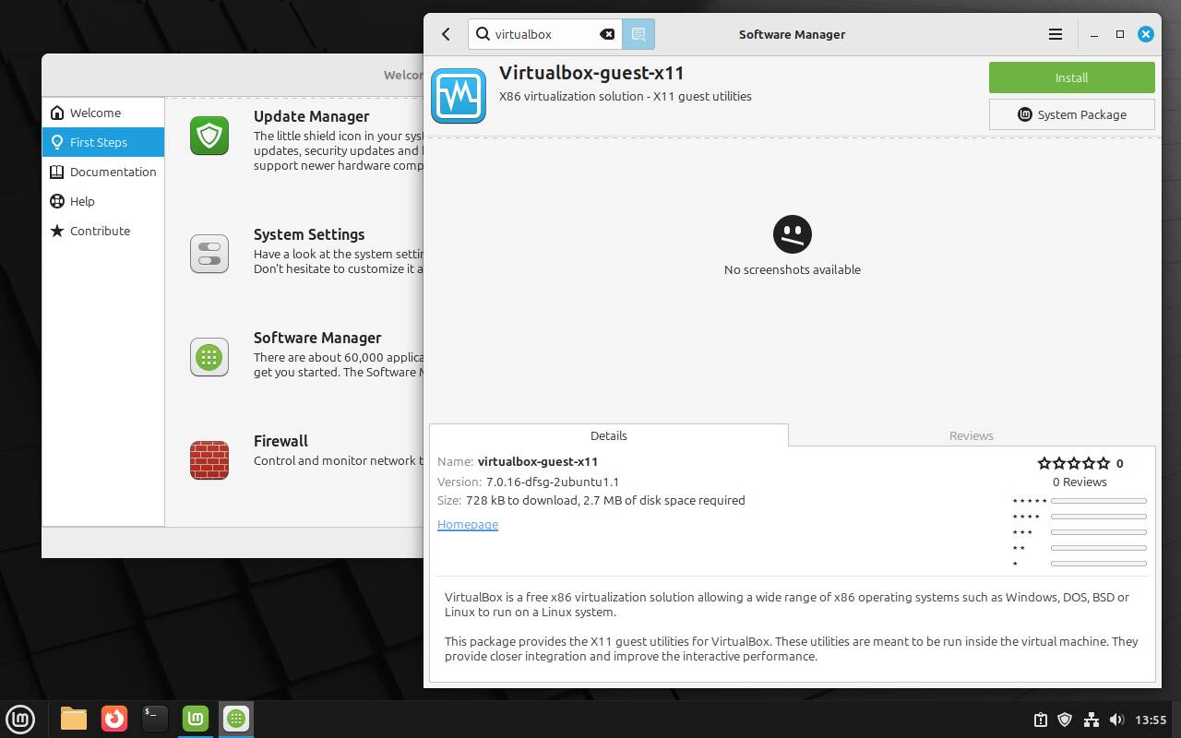Click version text 7.0.16-dfsg-2ubuntu1.1
Screen dimensions: 1181x738
[553, 482]
